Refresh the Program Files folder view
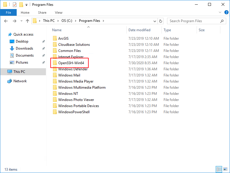The height and width of the screenshot is (173, 230). tap(160, 21)
